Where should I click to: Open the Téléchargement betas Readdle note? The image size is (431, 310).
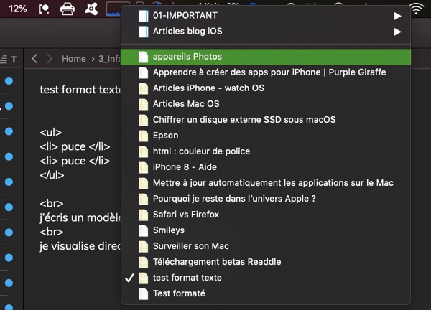(x=217, y=262)
